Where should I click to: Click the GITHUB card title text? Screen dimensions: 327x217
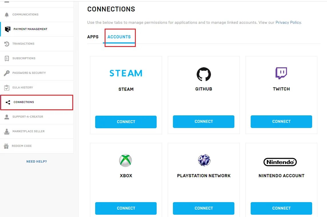[x=204, y=89]
